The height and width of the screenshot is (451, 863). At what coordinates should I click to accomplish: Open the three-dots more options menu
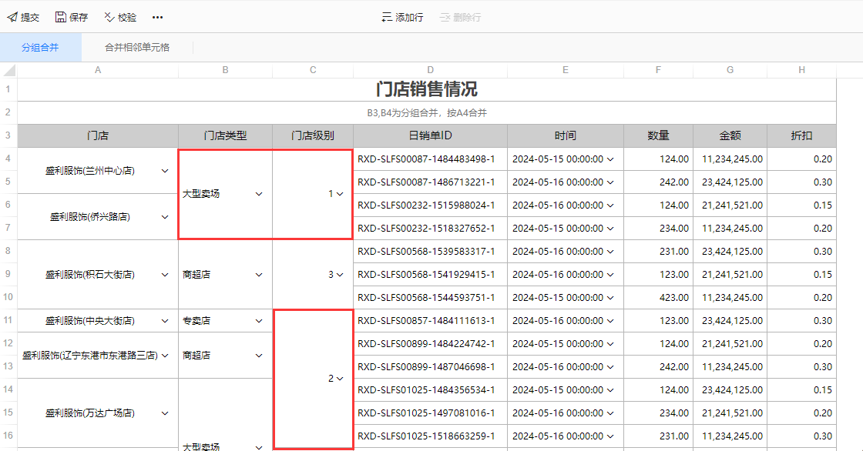157,17
